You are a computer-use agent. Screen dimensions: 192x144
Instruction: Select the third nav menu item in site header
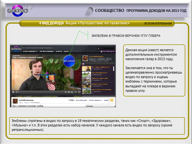click(x=59, y=52)
